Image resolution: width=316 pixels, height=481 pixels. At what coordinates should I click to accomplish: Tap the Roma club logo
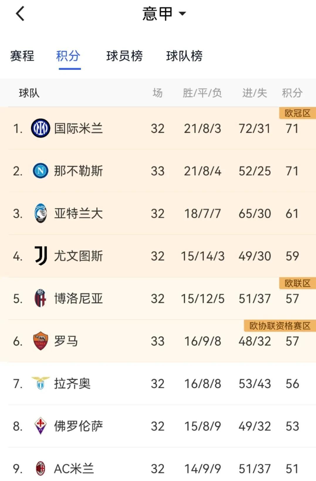coord(40,341)
